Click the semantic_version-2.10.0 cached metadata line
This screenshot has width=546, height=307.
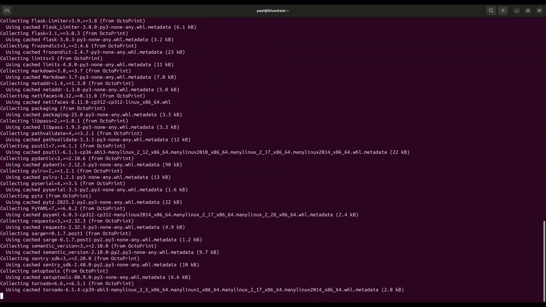[x=112, y=252]
